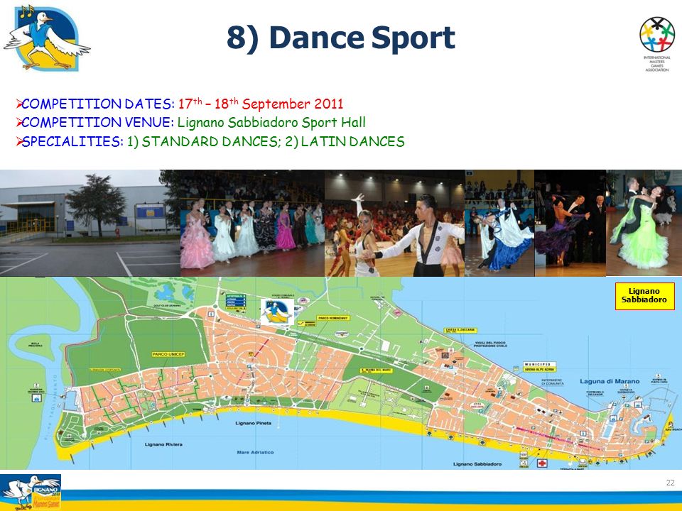Click the 'COMPETITION VENUE:' label
The image size is (682, 511).
pyautogui.click(x=98, y=123)
